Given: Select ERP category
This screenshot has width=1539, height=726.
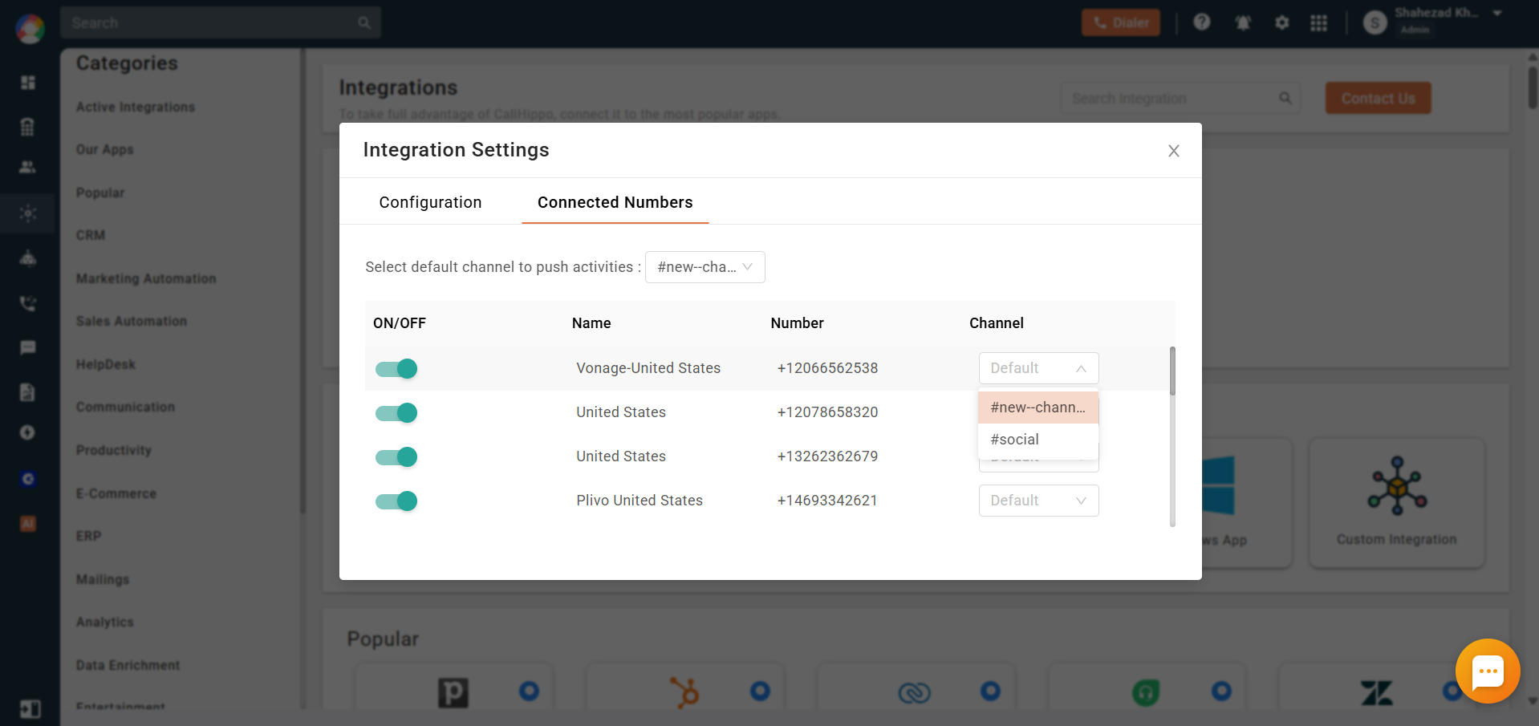Looking at the screenshot, I should pyautogui.click(x=88, y=536).
